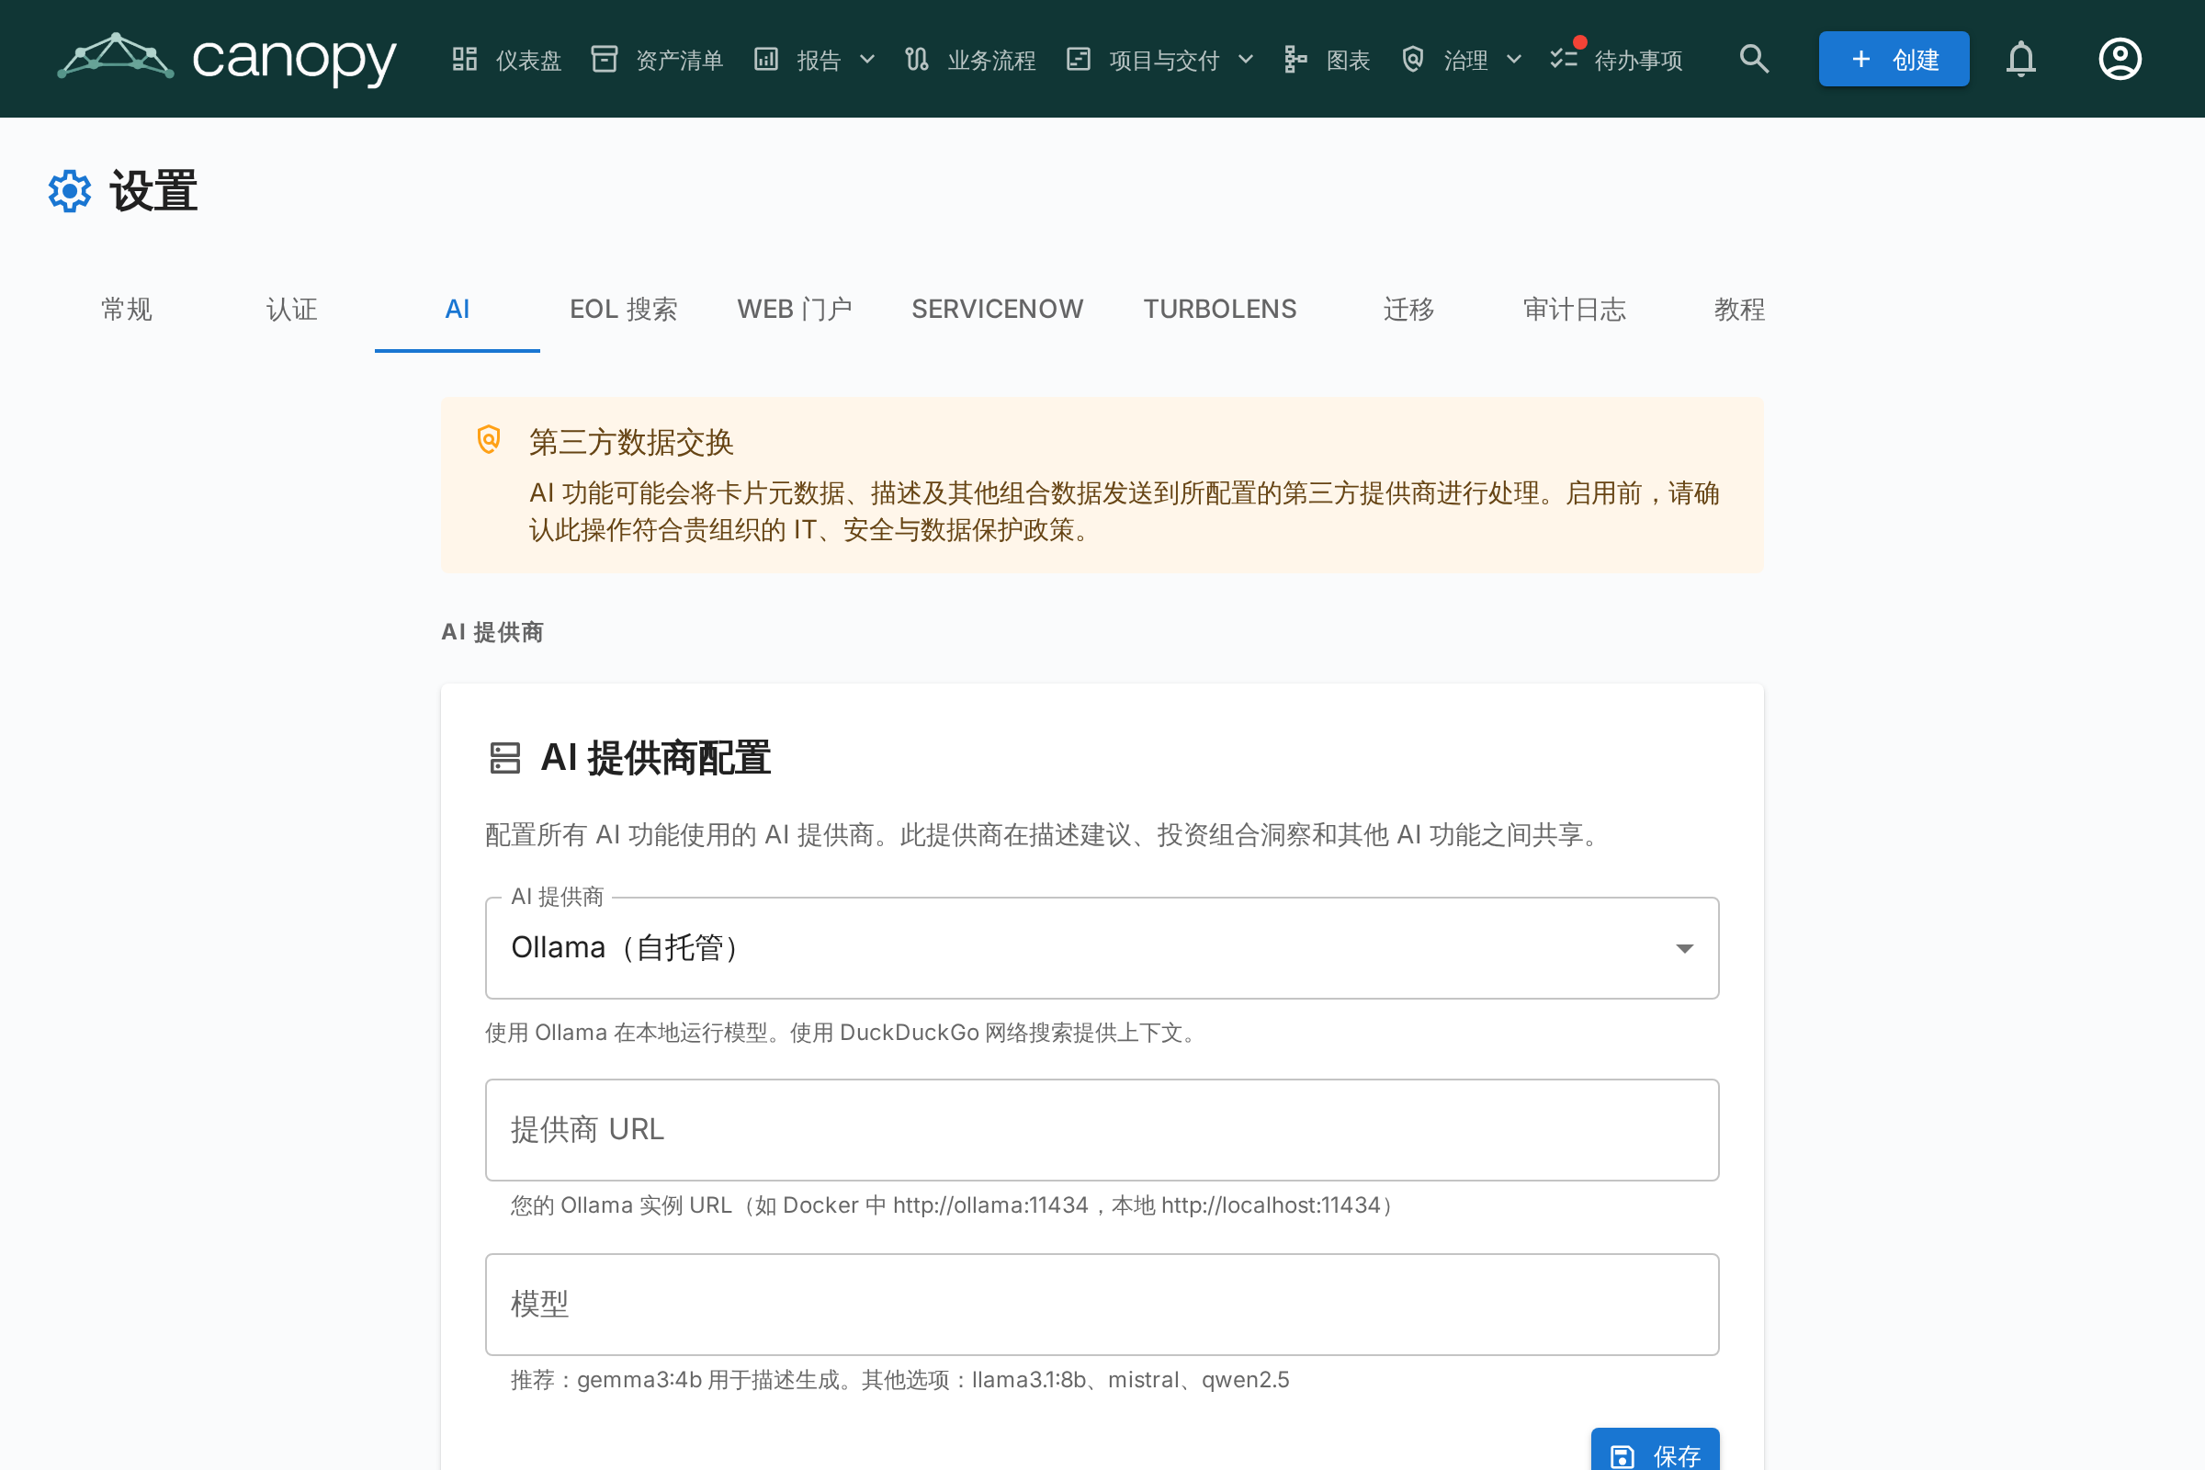Click the 保存 button
2205x1470 pixels.
coord(1655,1450)
